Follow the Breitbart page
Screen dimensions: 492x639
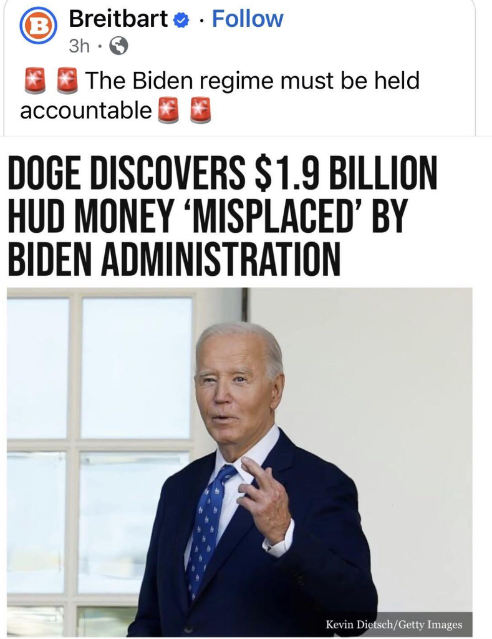[247, 19]
